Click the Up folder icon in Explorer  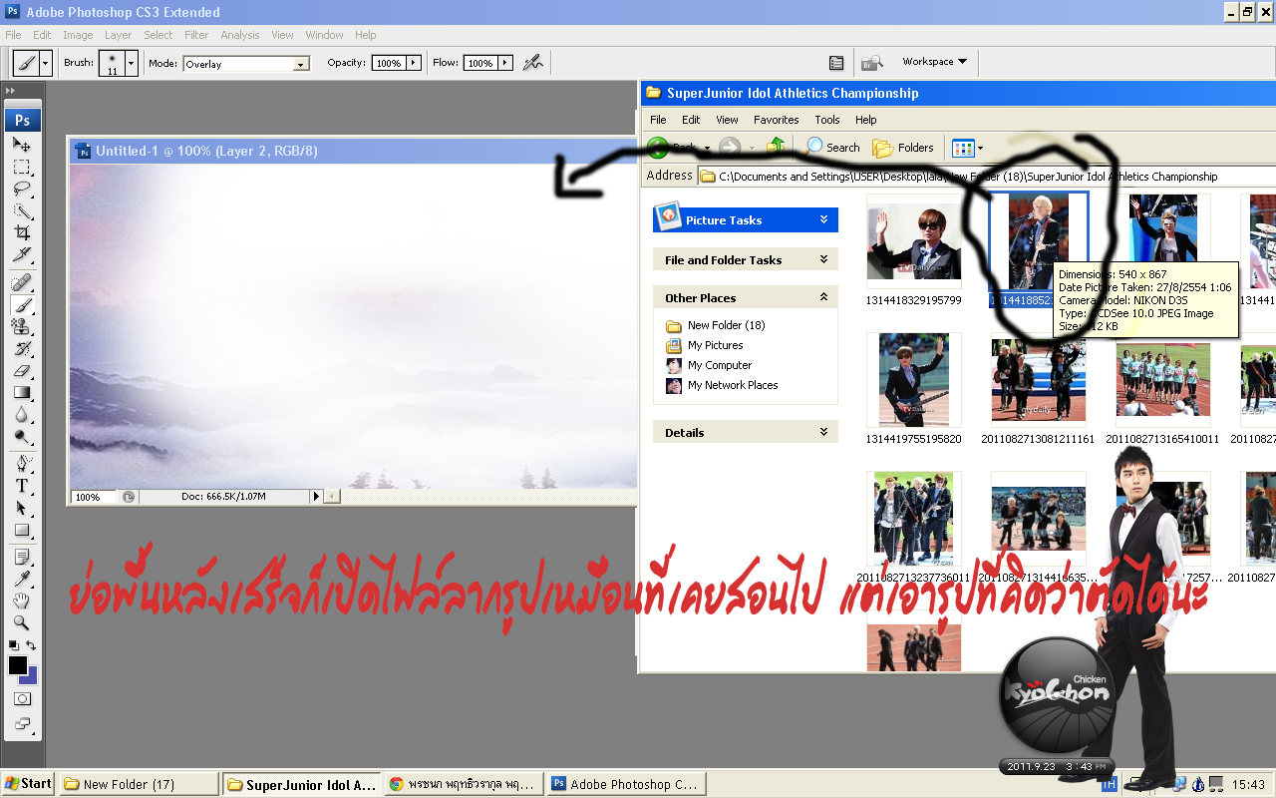click(777, 148)
